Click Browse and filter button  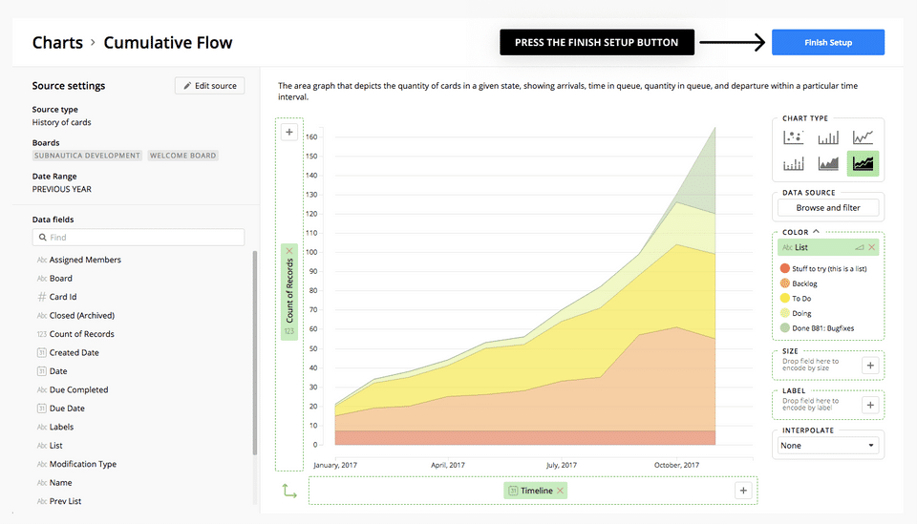coord(828,208)
